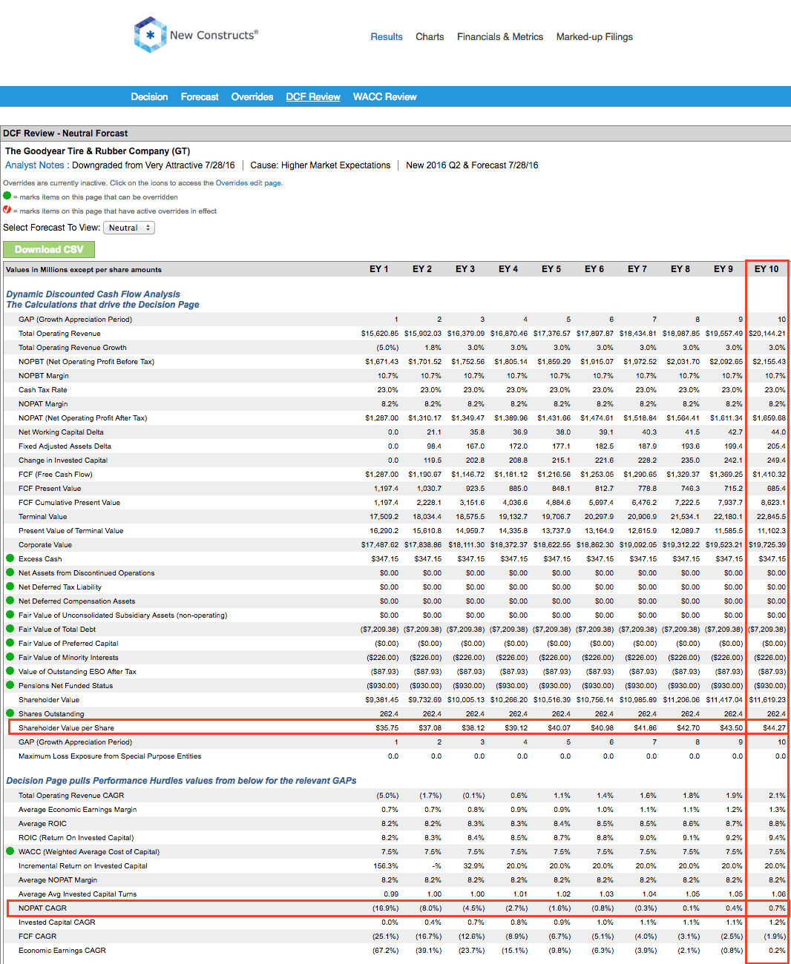
Task: Open the Charts section
Action: pyautogui.click(x=430, y=36)
